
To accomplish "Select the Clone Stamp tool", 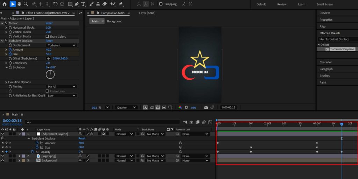I will click(98, 4).
